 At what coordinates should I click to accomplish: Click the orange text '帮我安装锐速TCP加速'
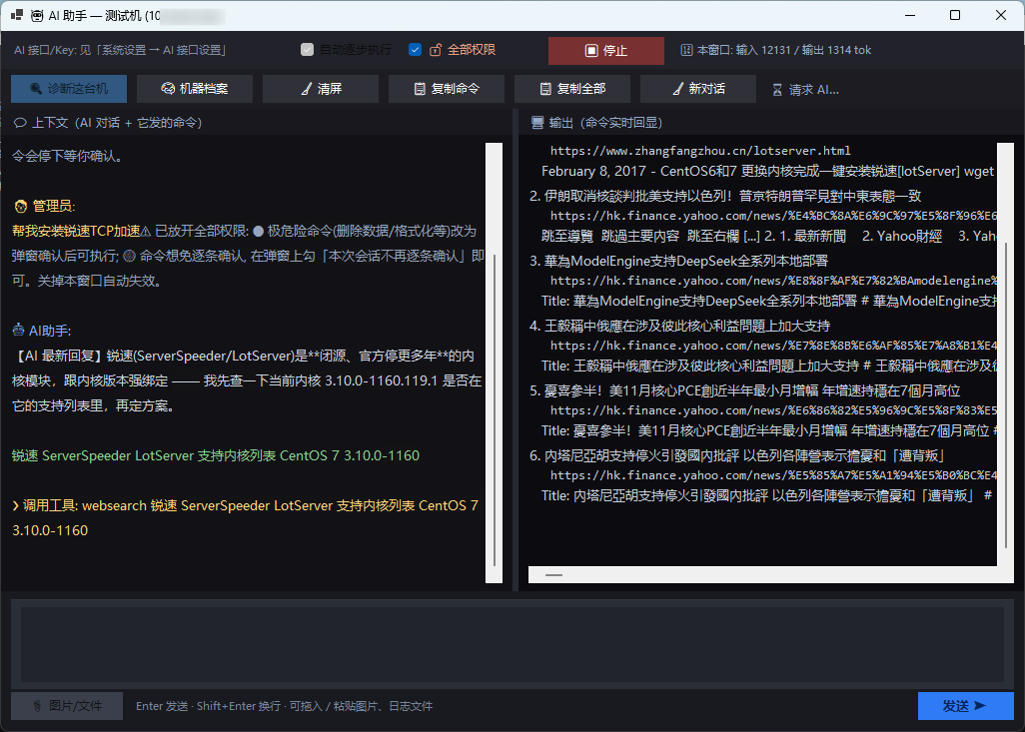[77, 232]
